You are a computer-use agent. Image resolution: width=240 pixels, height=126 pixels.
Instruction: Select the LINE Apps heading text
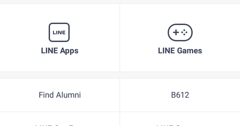[x=60, y=51]
